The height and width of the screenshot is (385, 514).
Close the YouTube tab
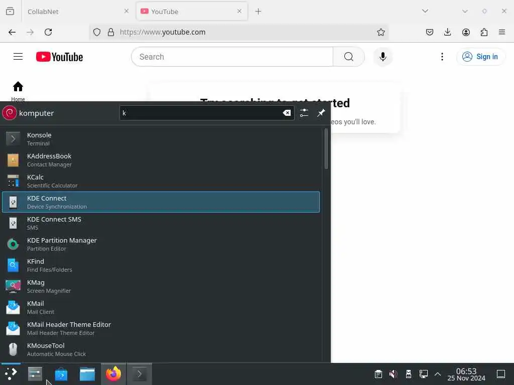click(239, 11)
